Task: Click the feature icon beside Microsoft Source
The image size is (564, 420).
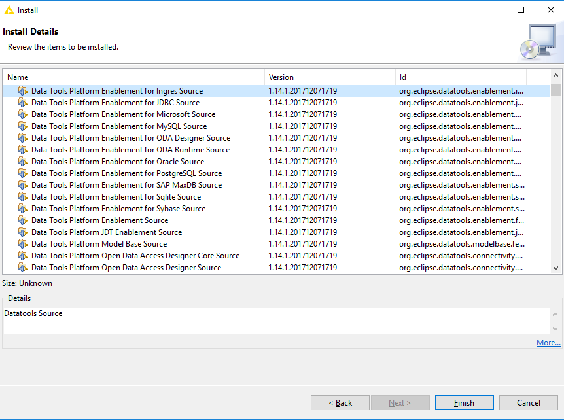Action: pos(23,114)
